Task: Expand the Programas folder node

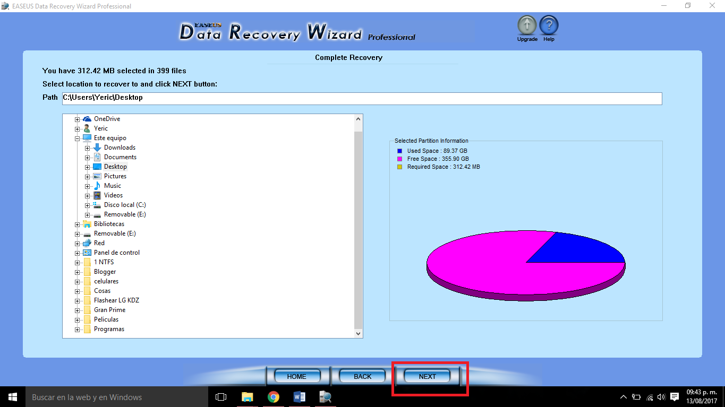Action: pyautogui.click(x=78, y=329)
